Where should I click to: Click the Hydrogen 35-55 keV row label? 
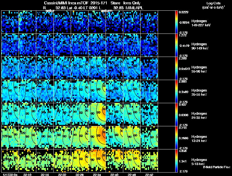tap(199, 92)
